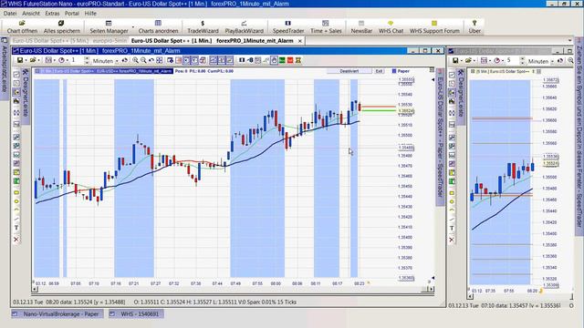Click the horizontal scrollbar right arrow of 1 Min chart

click(431, 289)
